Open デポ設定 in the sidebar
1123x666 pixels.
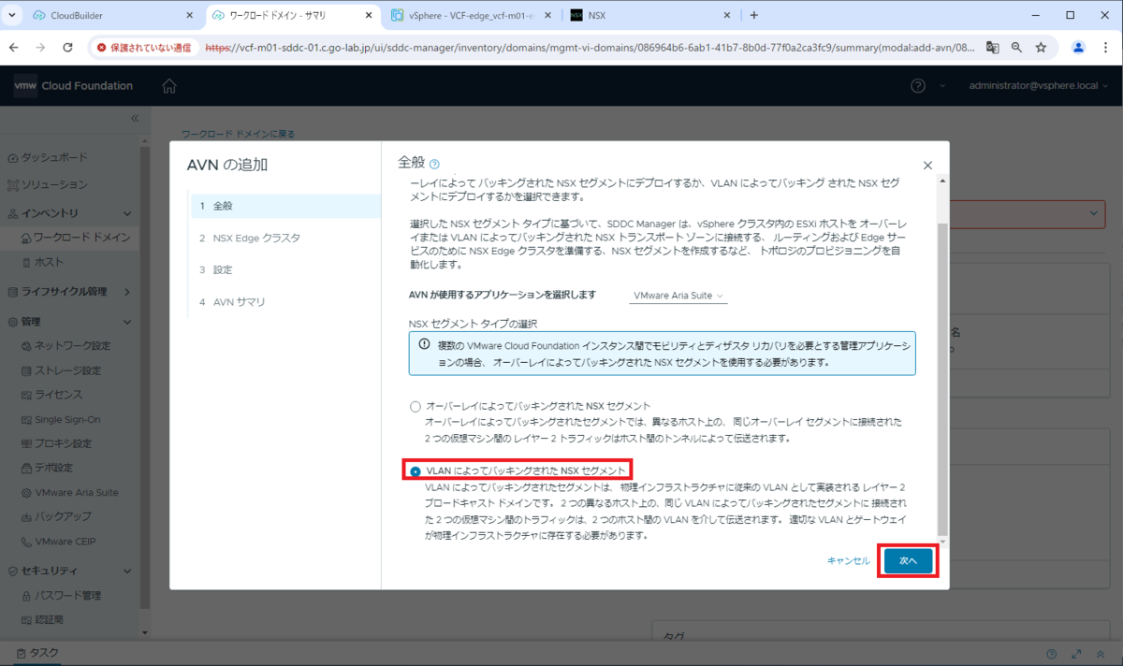click(53, 468)
